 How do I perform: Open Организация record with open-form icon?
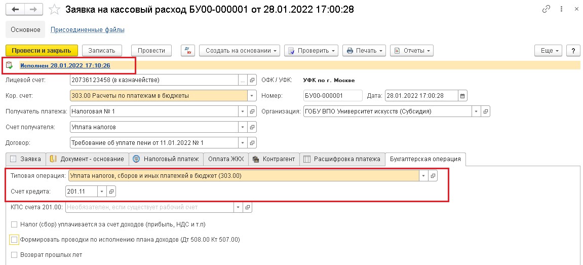485,111
